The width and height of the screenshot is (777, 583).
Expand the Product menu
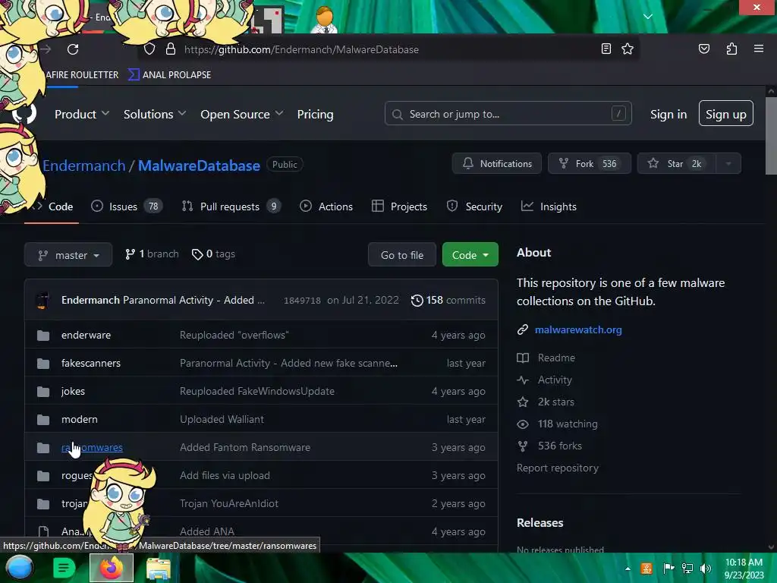(82, 114)
